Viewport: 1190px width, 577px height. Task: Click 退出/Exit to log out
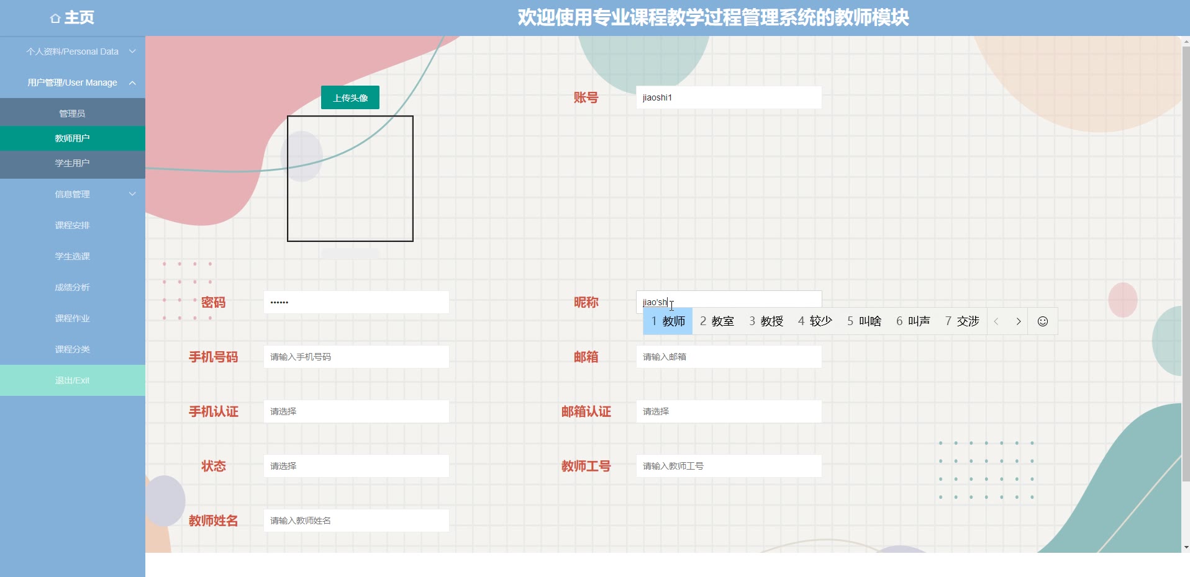[x=73, y=380]
